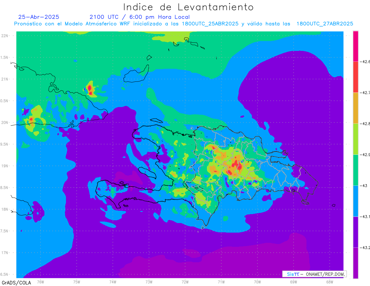
Task: Click the legend value "-43"
Action: coord(364,186)
